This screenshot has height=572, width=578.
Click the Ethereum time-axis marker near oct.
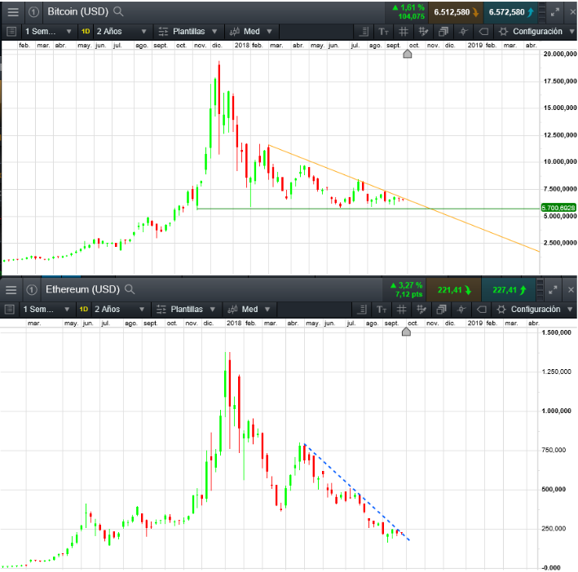406,332
